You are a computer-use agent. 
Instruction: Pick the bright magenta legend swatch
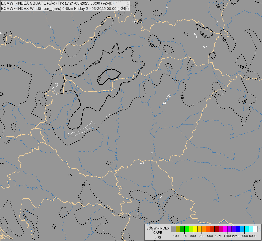point(225,229)
